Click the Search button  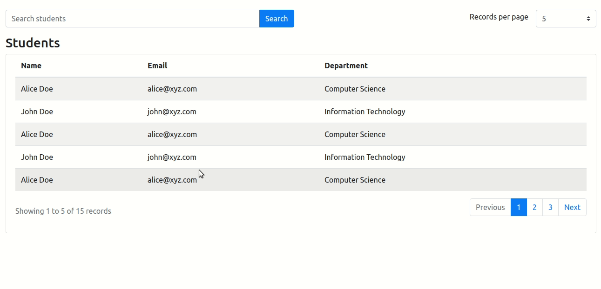(x=277, y=18)
